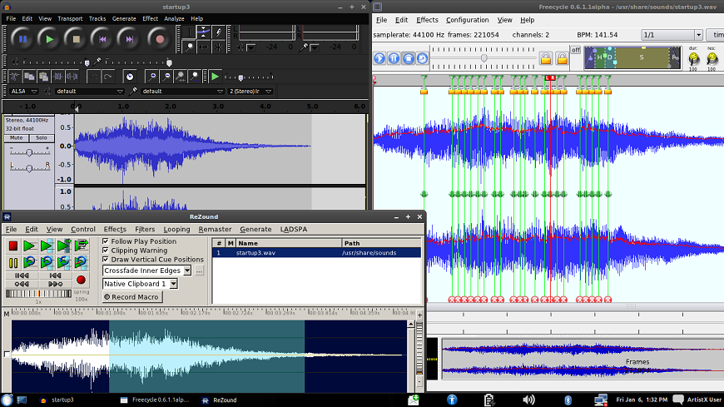Screen dimensions: 724x407
Task: Click the red Record circle in ReZound
Action: (x=82, y=279)
